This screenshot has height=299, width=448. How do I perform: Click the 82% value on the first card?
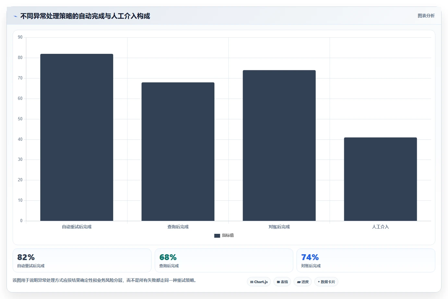click(26, 257)
